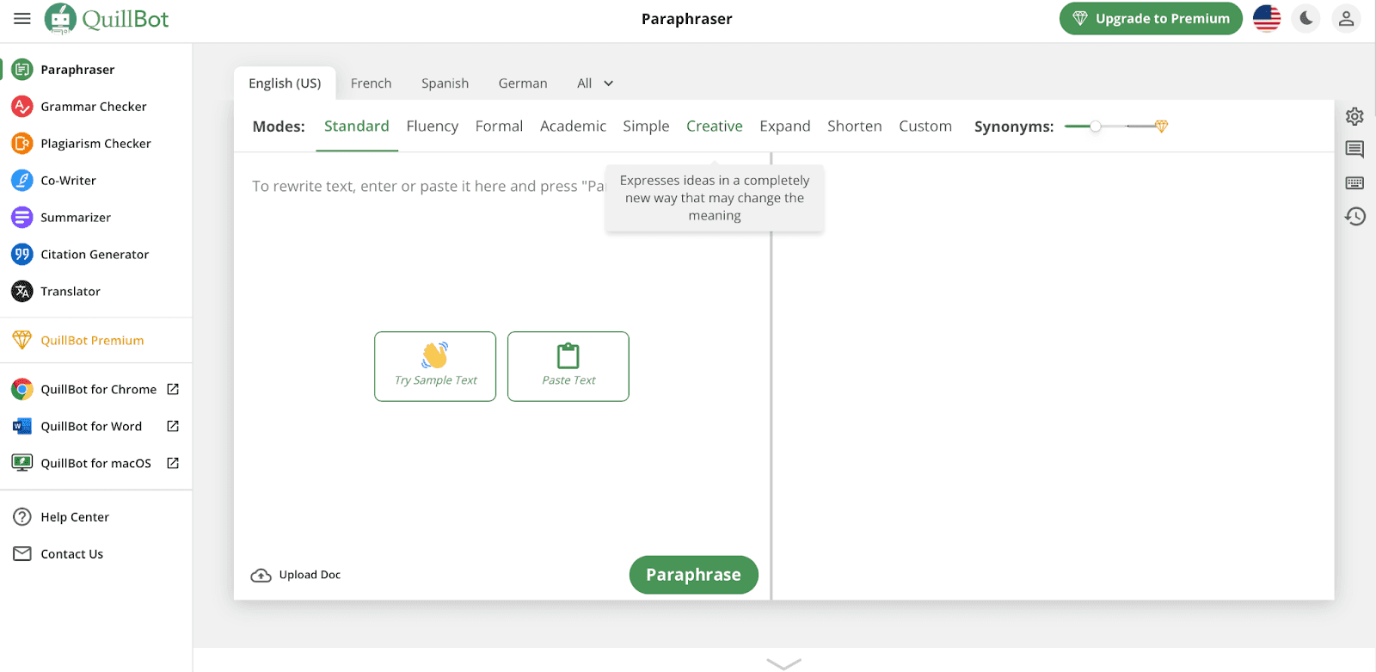Image resolution: width=1376 pixels, height=672 pixels.
Task: Click the Paste Text button
Action: (x=568, y=367)
